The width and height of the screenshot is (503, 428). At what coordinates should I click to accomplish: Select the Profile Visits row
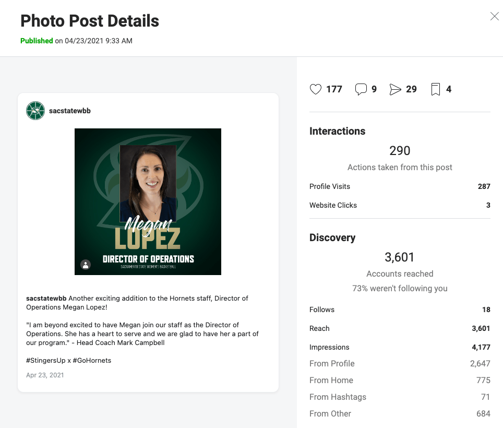(x=400, y=186)
